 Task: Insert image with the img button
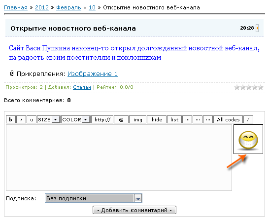click(138, 119)
